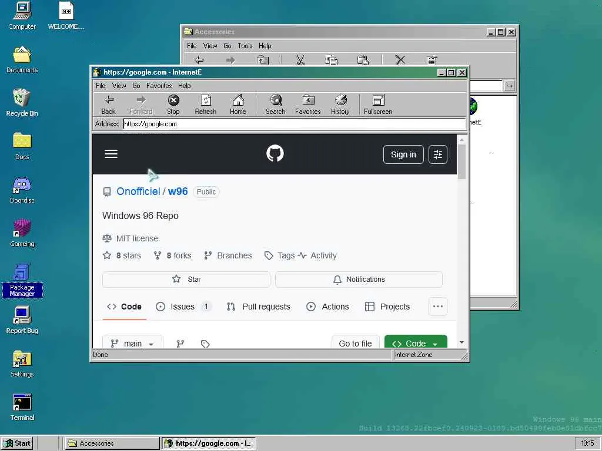
Task: Go to Home in InternetE toolbar
Action: [238, 105]
